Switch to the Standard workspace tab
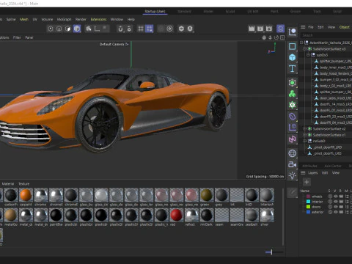 (x=184, y=11)
